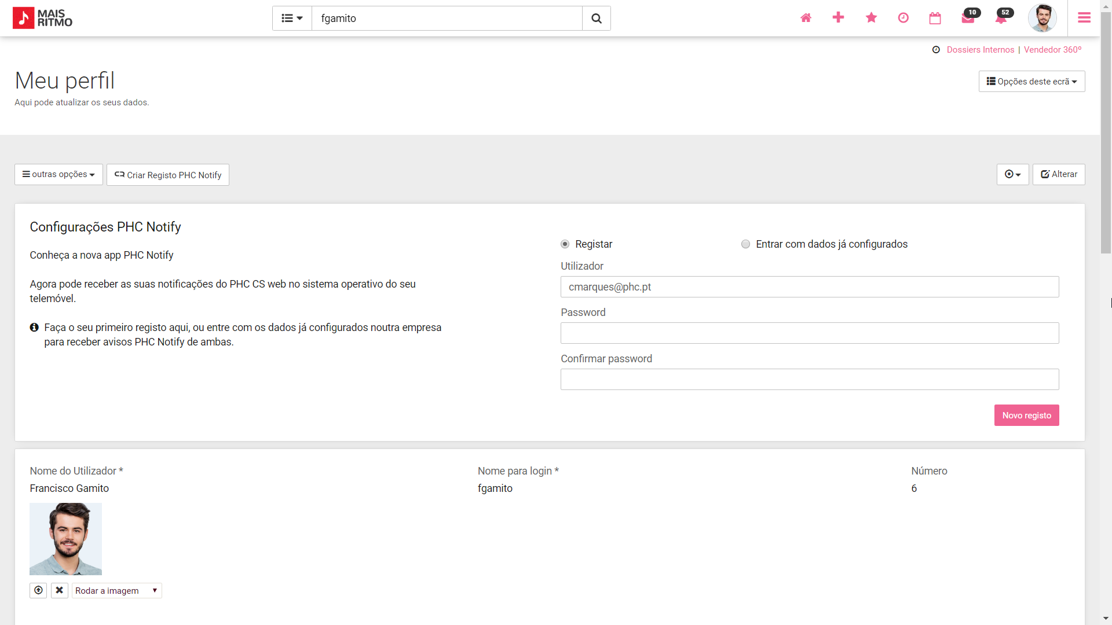Image resolution: width=1112 pixels, height=625 pixels.
Task: Click the upload image icon below photo
Action: [x=38, y=590]
